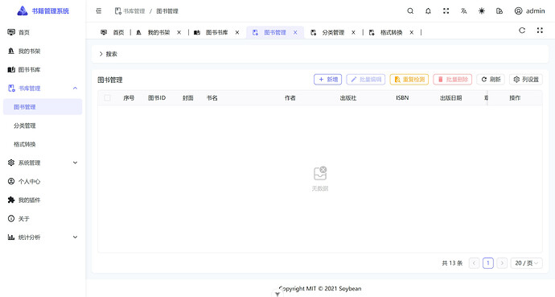Open the language switch icon
The width and height of the screenshot is (555, 297).
463,11
